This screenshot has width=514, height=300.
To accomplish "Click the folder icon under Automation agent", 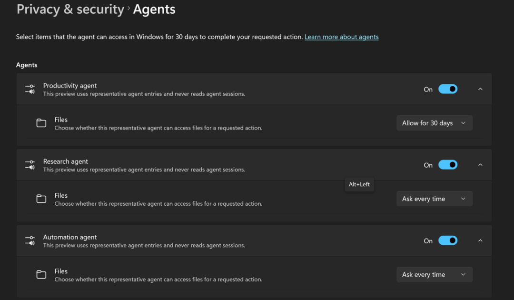I will 41,274.
